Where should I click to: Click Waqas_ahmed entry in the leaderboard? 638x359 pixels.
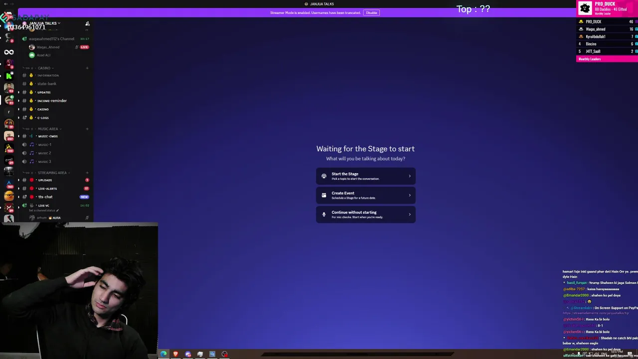tap(607, 29)
